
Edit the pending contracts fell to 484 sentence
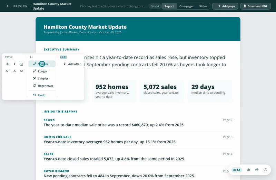(x=119, y=176)
